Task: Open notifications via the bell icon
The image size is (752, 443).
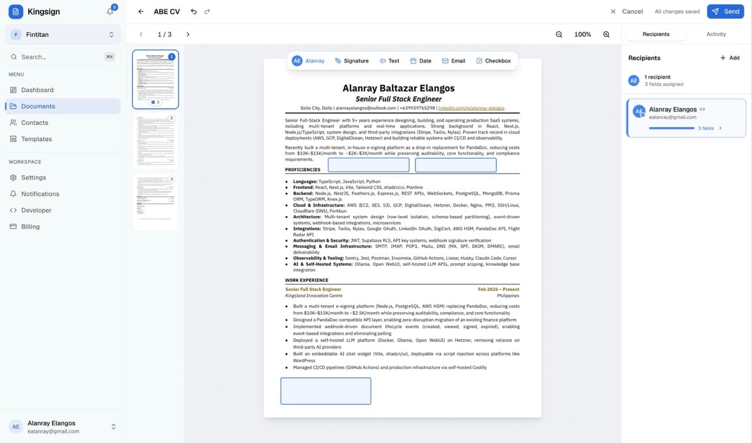Action: point(109,11)
